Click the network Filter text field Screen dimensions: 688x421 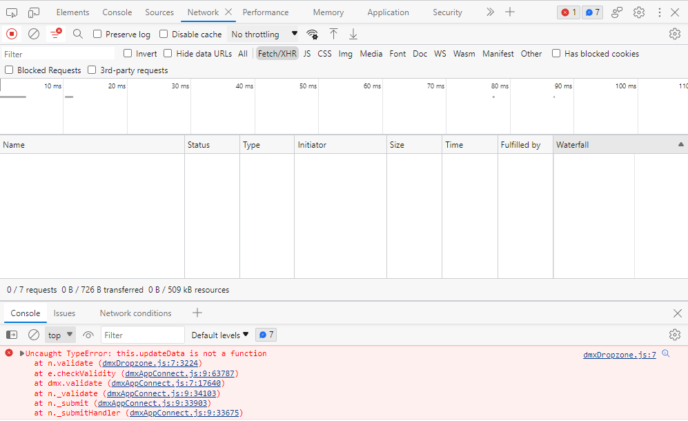pos(58,54)
